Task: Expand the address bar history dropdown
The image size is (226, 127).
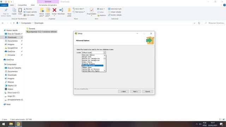Action: (x=195, y=23)
